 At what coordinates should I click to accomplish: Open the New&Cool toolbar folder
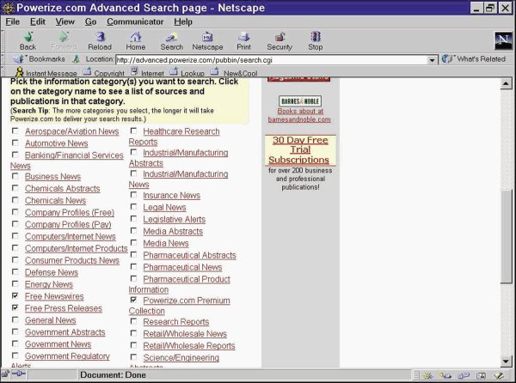pos(214,71)
